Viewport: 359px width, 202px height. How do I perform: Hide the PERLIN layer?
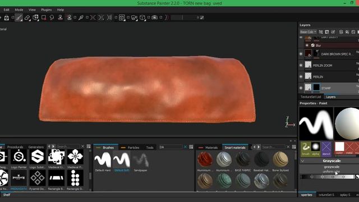[x=301, y=77]
